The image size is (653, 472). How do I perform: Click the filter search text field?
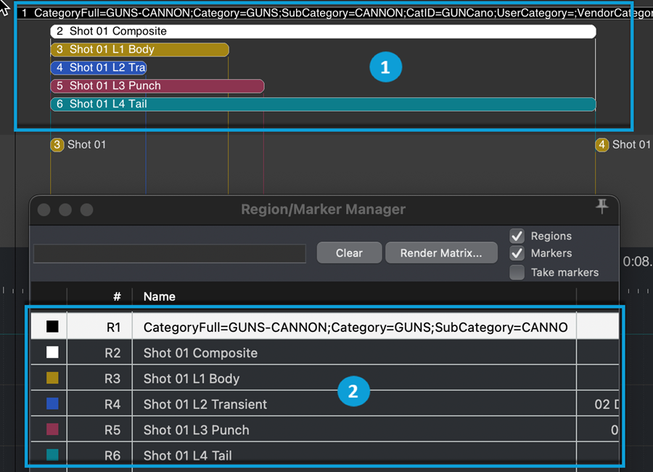point(170,253)
